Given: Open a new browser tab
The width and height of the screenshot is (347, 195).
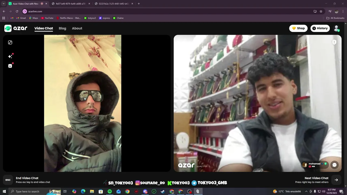Looking at the screenshot, I should pyautogui.click(x=139, y=4).
